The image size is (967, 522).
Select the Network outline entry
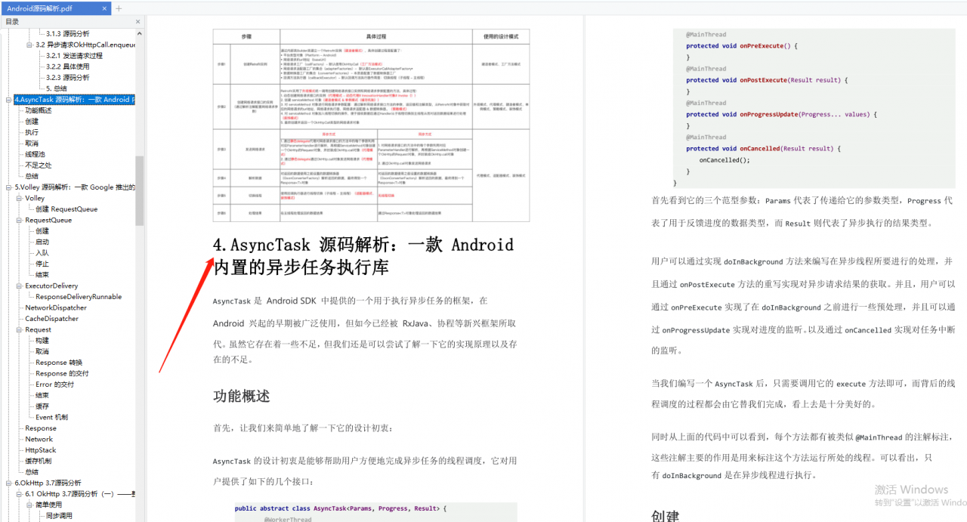(39, 439)
